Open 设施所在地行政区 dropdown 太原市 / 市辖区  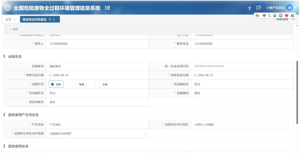(242, 124)
